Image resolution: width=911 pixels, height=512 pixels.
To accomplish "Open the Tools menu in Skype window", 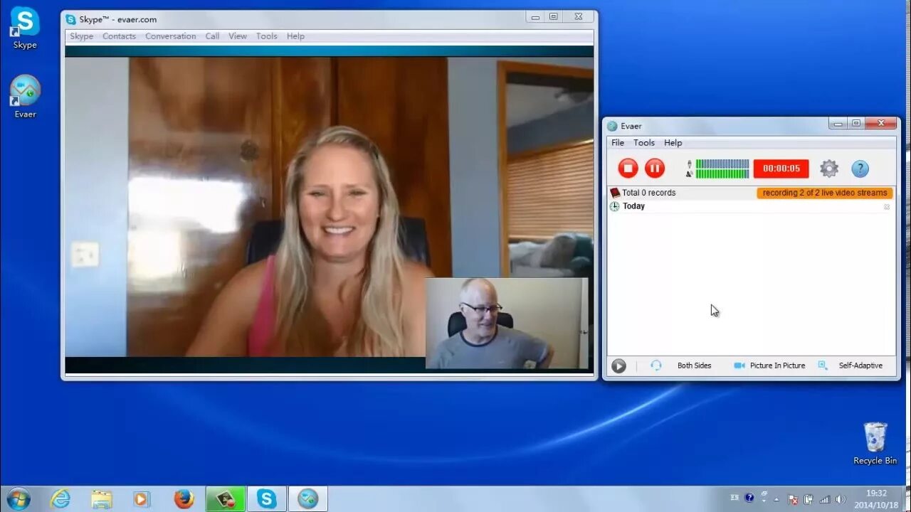I will pos(267,36).
